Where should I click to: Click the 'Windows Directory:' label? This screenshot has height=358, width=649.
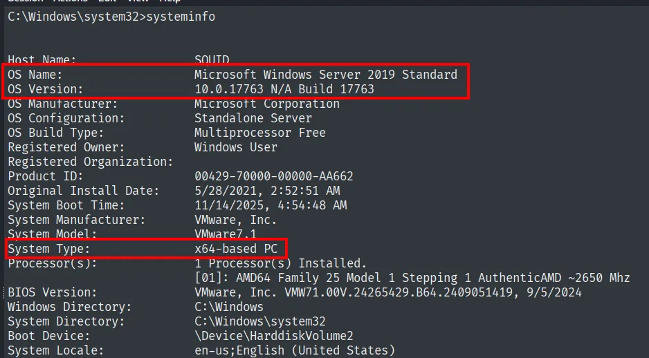pos(69,307)
